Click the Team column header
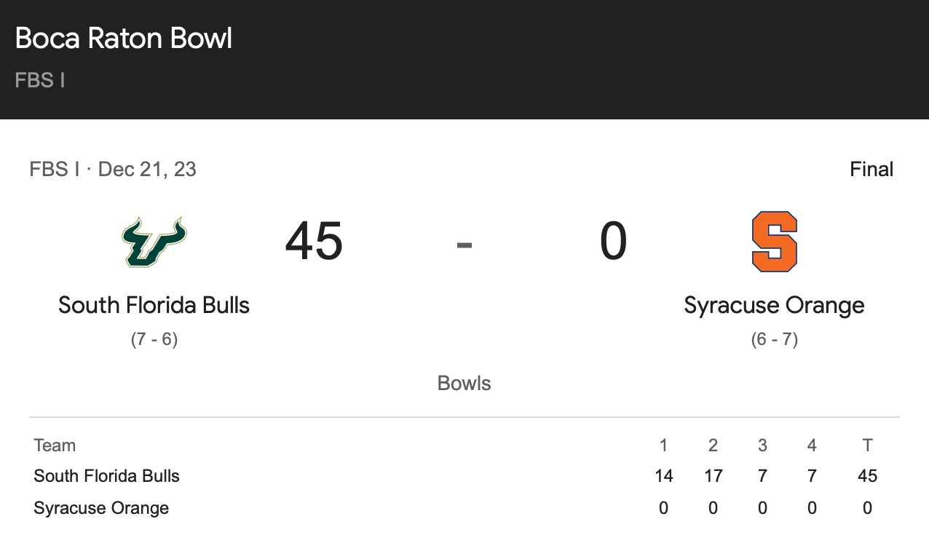The image size is (929, 543). pyautogui.click(x=55, y=445)
